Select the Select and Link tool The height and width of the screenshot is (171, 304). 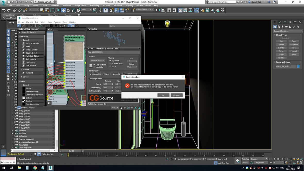15,10
